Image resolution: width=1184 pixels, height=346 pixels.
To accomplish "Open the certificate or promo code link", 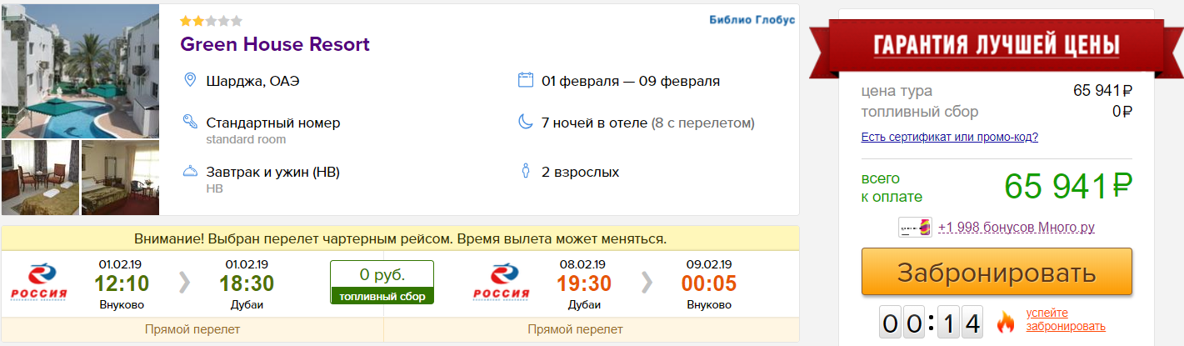I will click(x=949, y=138).
